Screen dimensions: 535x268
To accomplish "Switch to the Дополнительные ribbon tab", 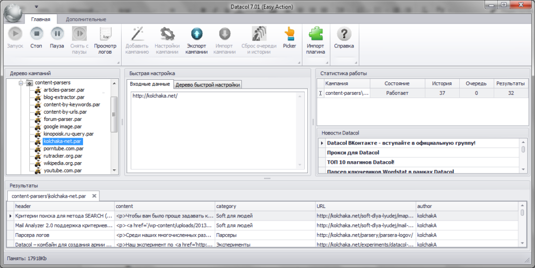I will pyautogui.click(x=86, y=19).
